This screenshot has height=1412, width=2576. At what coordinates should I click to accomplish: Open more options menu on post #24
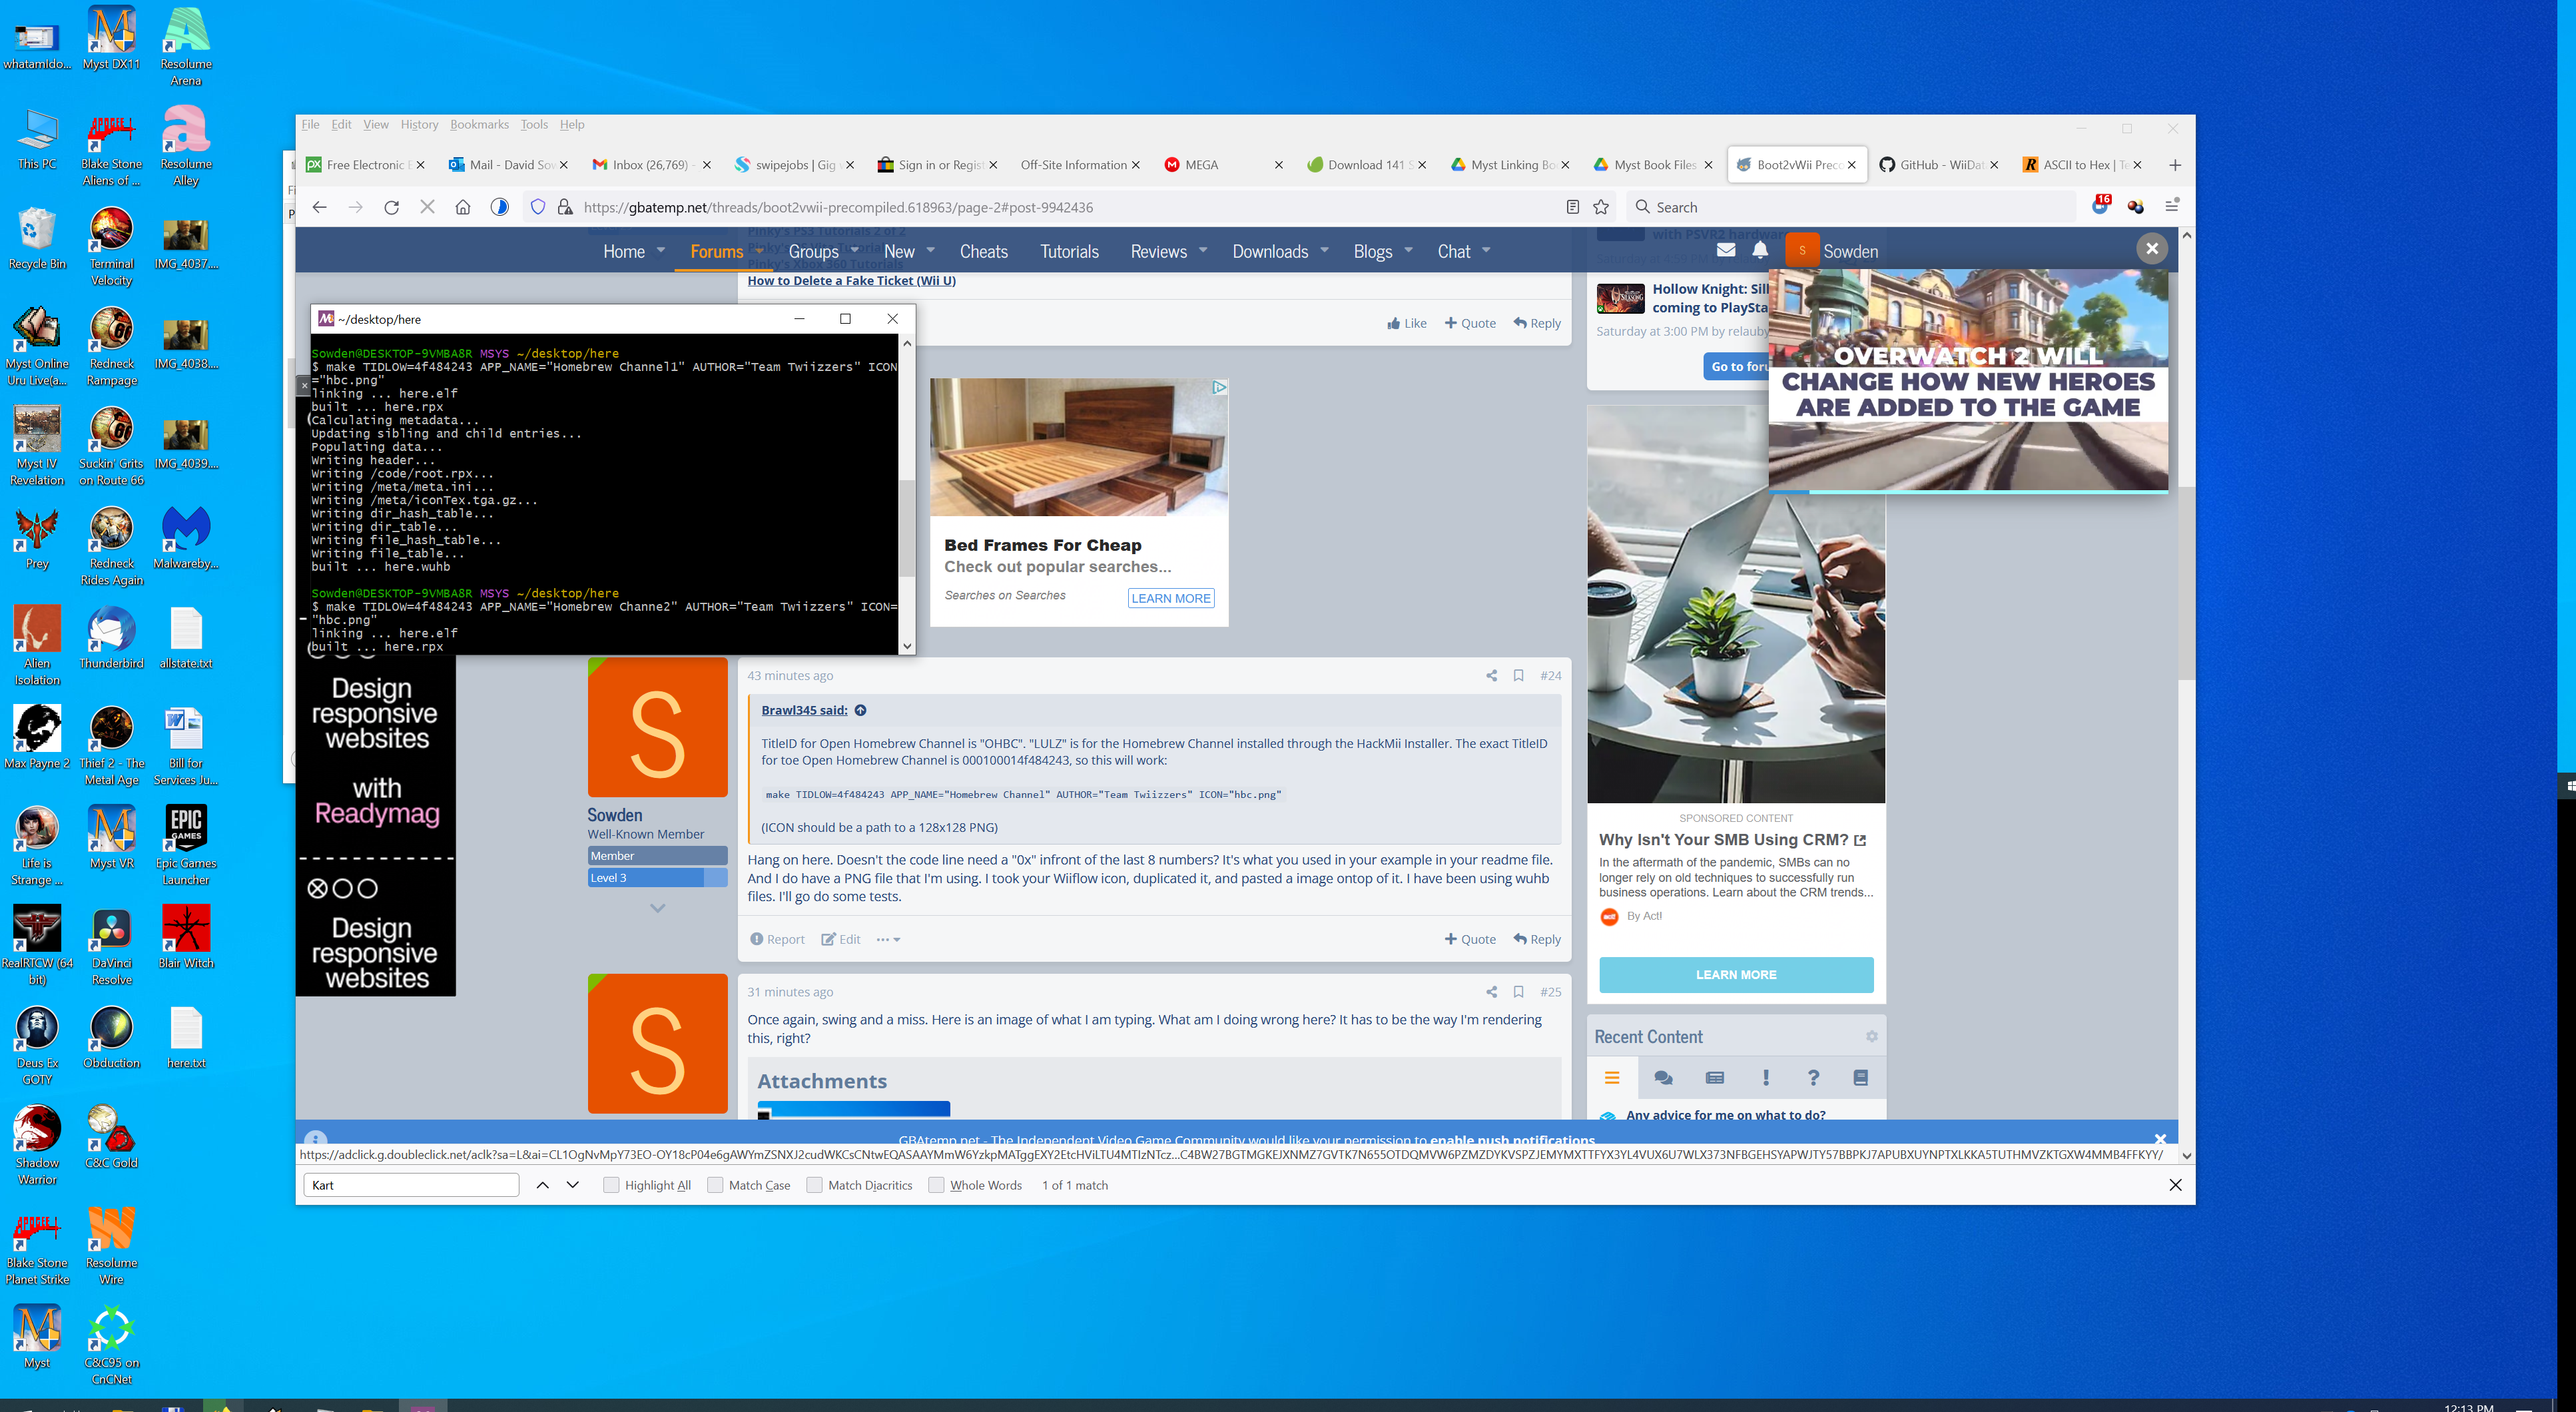(888, 940)
